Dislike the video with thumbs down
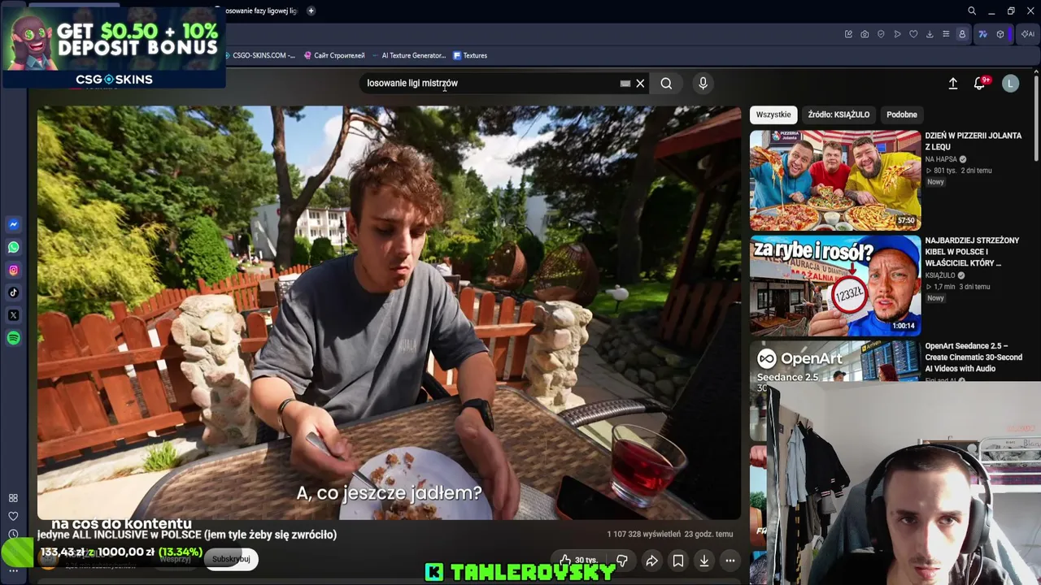This screenshot has height=585, width=1041. (622, 561)
